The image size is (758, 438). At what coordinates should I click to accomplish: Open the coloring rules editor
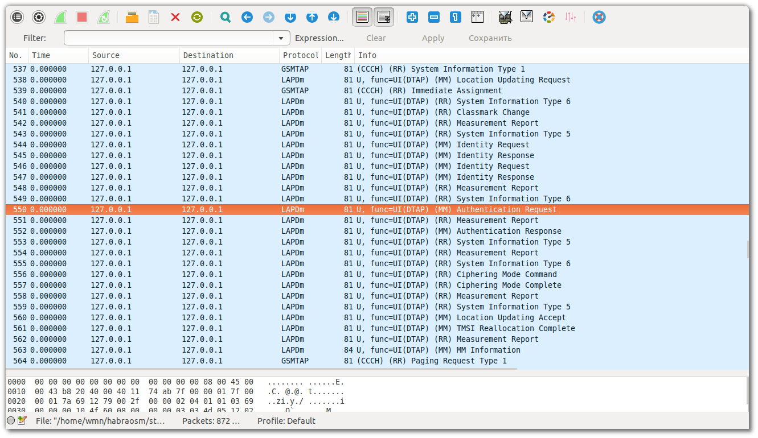[x=548, y=17]
